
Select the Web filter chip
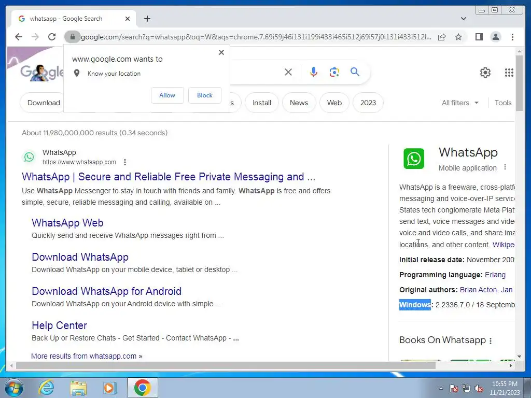click(x=334, y=103)
